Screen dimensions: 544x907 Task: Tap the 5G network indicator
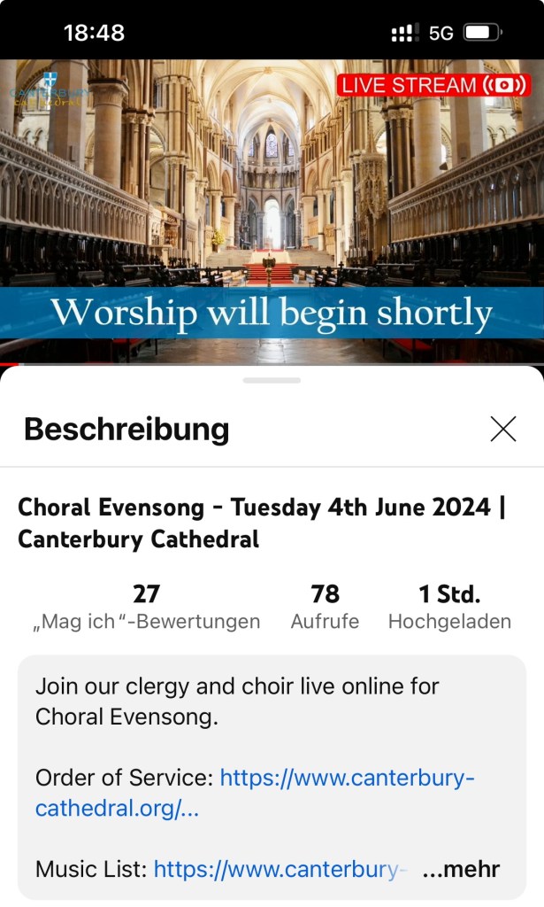tap(441, 34)
